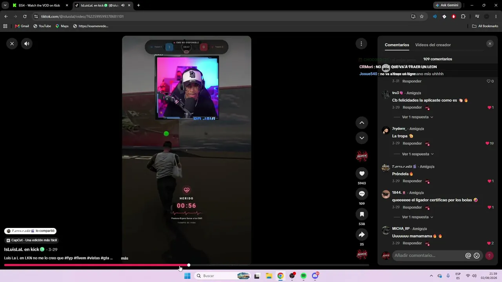Open tru3's profile avatar
This screenshot has width=502, height=282.
tap(386, 94)
